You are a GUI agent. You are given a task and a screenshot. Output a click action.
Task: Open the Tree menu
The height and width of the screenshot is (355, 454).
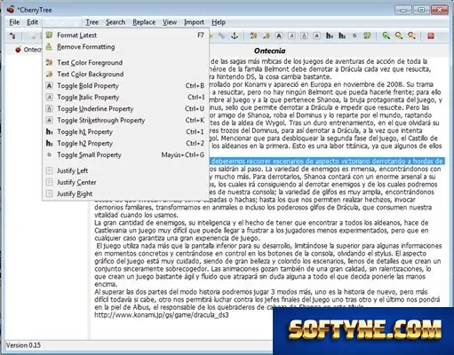(x=92, y=22)
